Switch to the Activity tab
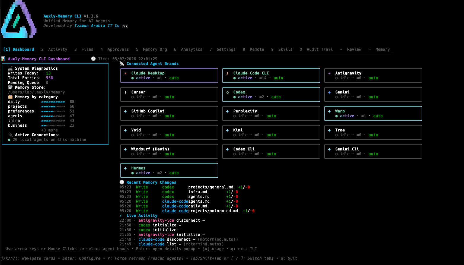 (x=54, y=50)
